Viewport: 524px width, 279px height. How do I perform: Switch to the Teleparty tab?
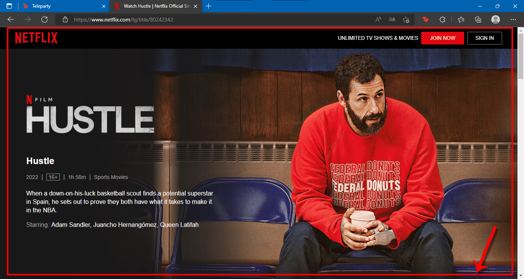(x=64, y=6)
